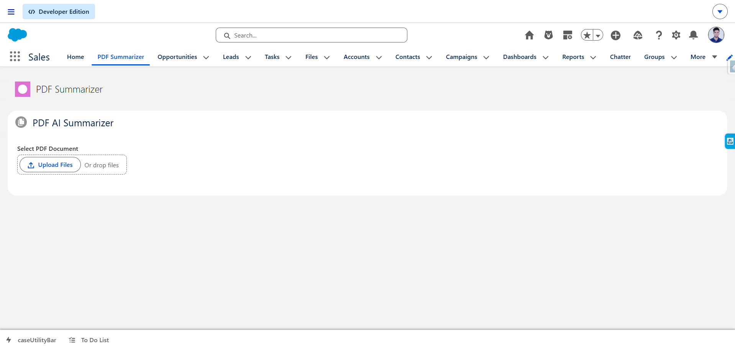
Task: Open the Opportunities tab
Action: (177, 57)
